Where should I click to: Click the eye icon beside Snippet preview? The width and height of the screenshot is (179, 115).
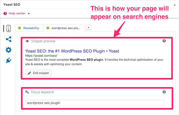pyautogui.click(x=27, y=41)
